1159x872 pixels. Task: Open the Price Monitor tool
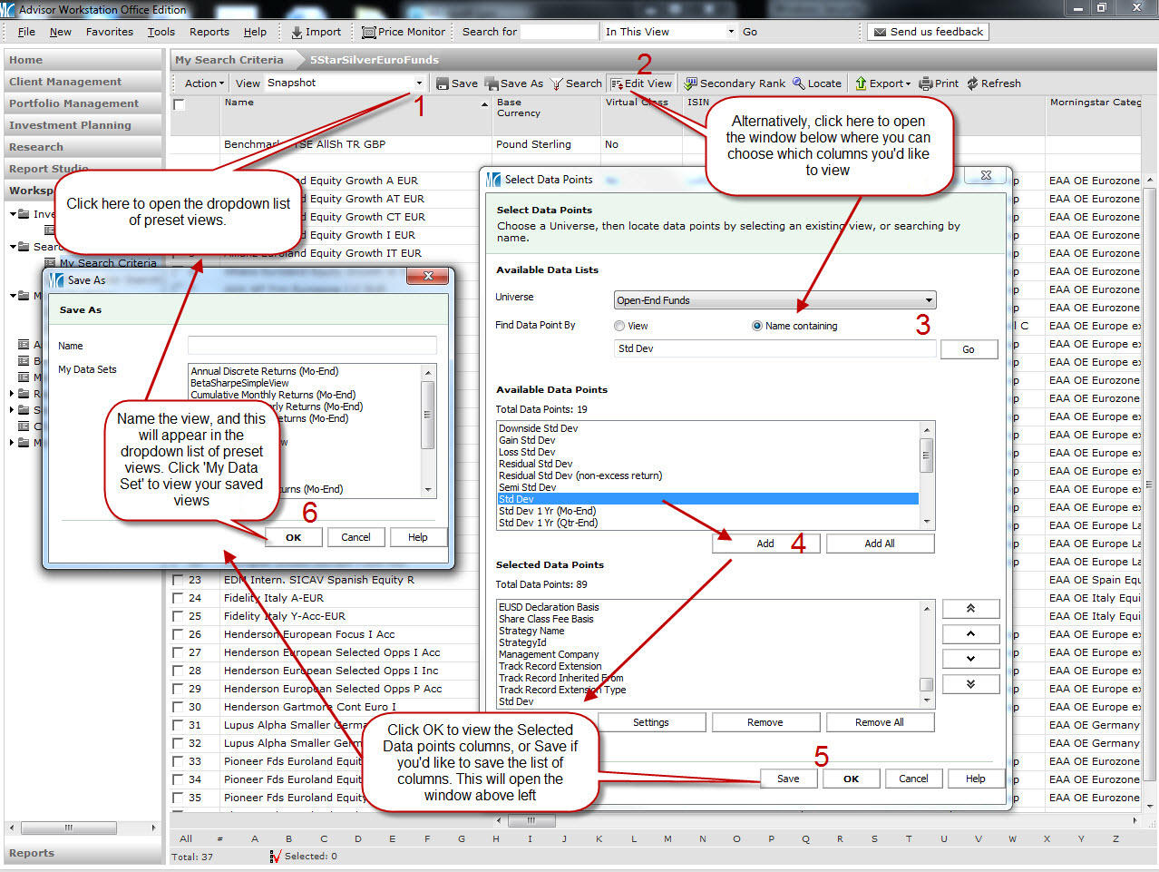click(x=368, y=32)
